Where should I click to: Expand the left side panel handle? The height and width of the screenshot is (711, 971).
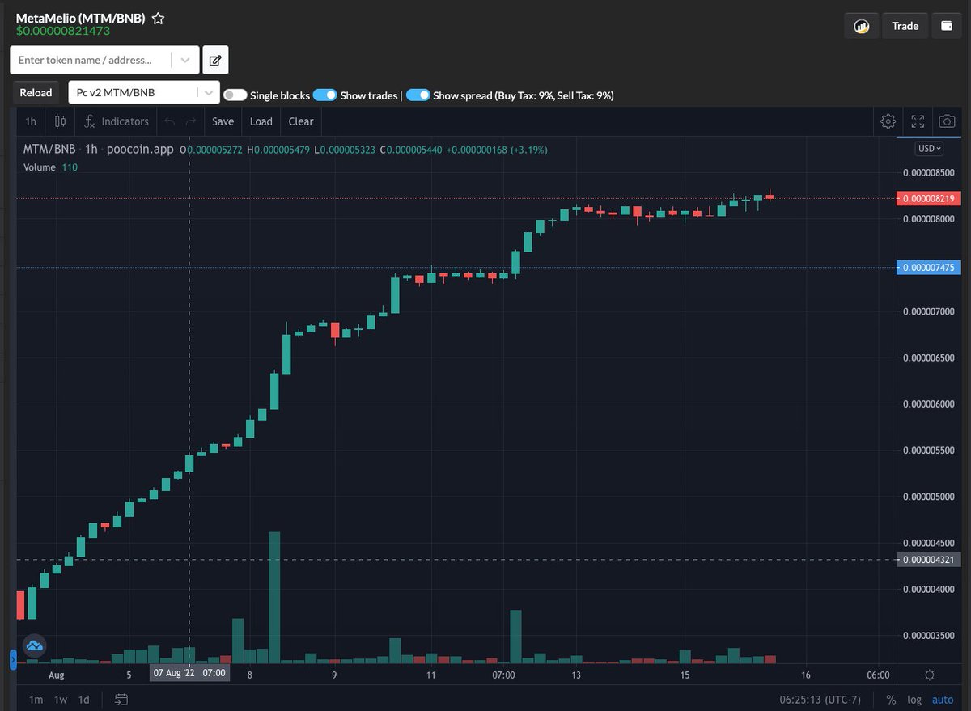pos(12,661)
